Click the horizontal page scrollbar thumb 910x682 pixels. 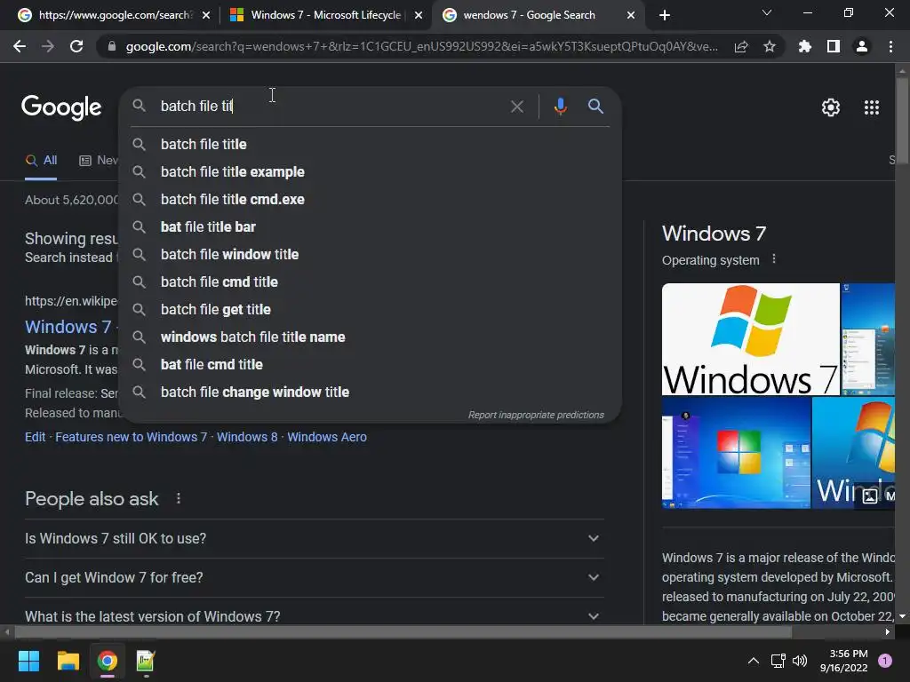point(403,632)
